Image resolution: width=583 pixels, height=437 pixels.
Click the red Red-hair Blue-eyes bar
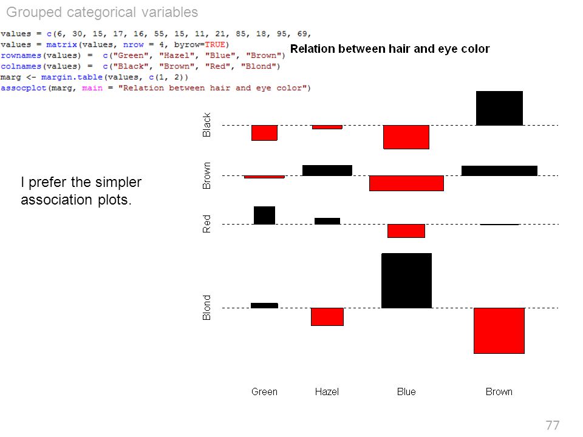pos(406,231)
